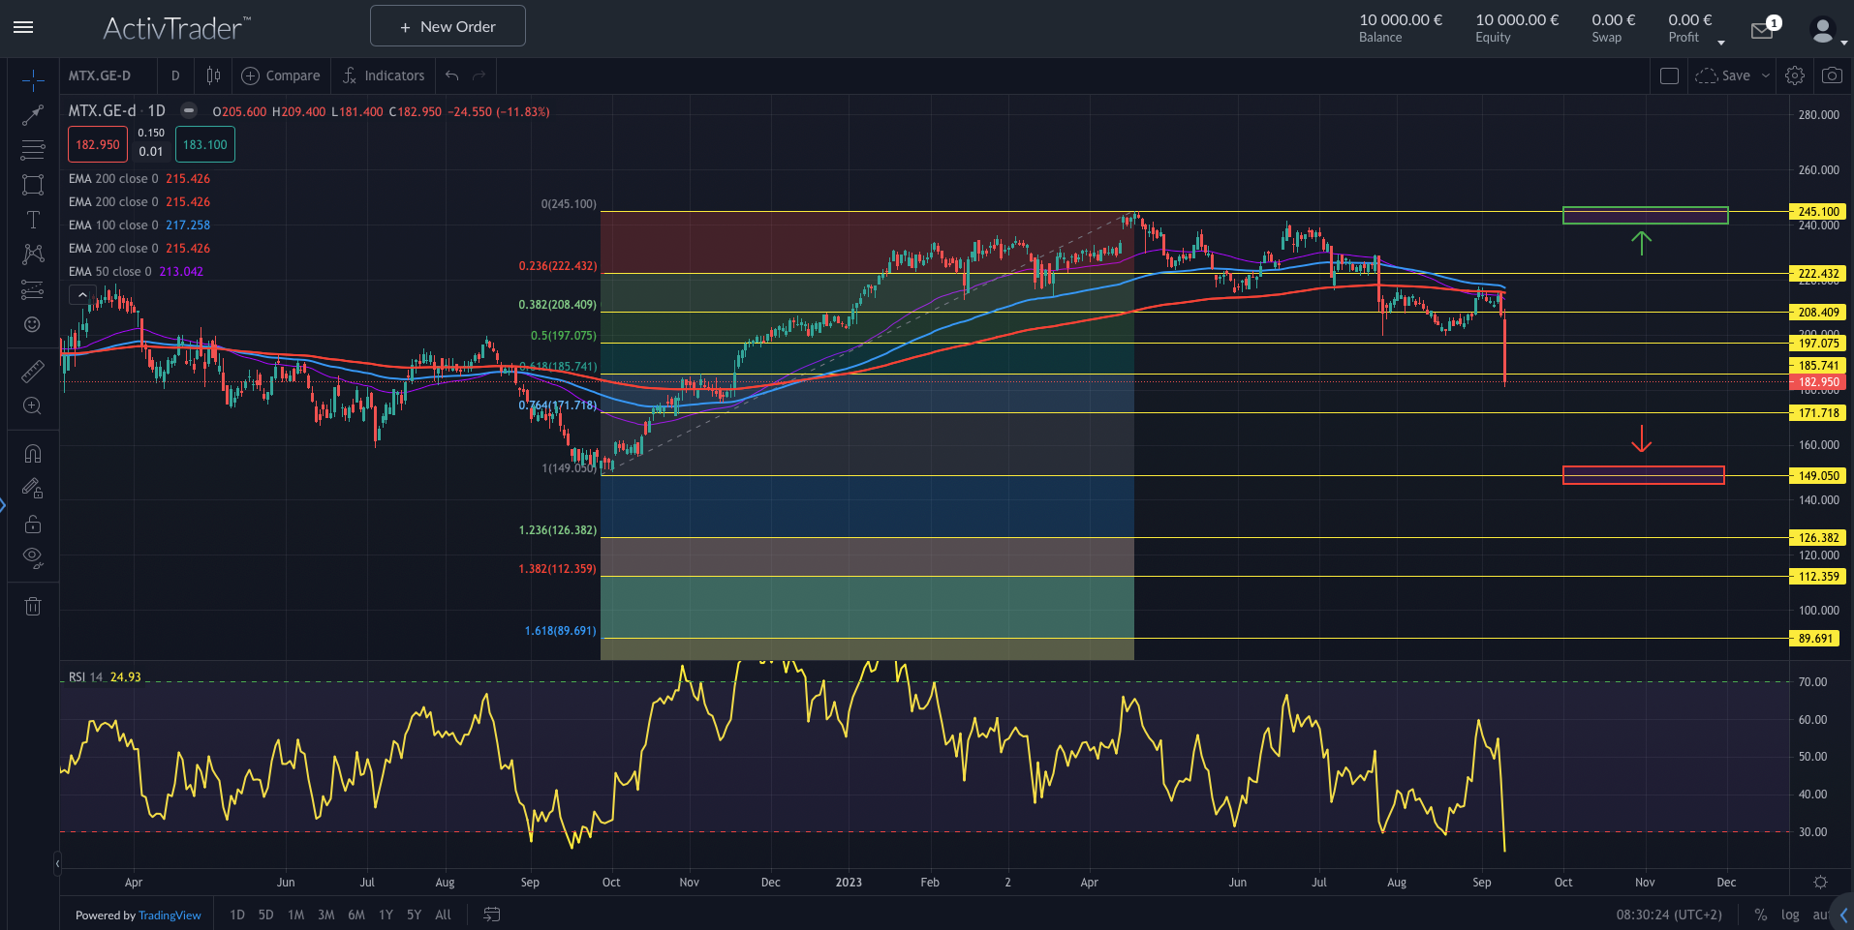
Task: Expand the Save layout dropdown arrow
Action: tap(1766, 75)
